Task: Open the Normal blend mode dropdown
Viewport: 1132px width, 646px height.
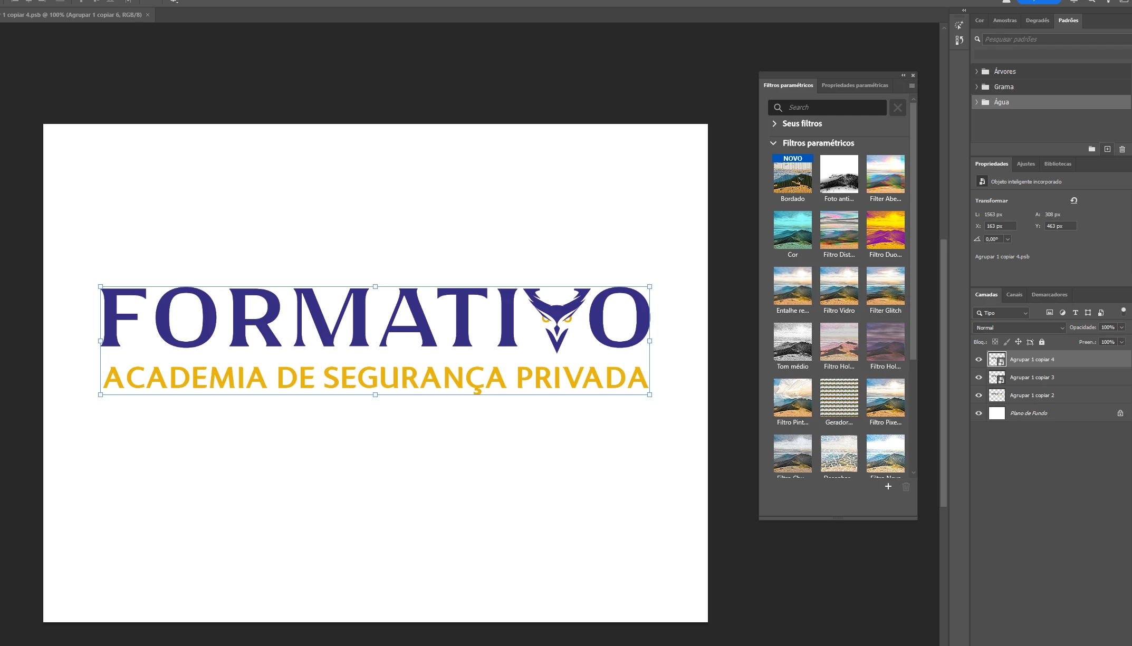Action: (1019, 327)
